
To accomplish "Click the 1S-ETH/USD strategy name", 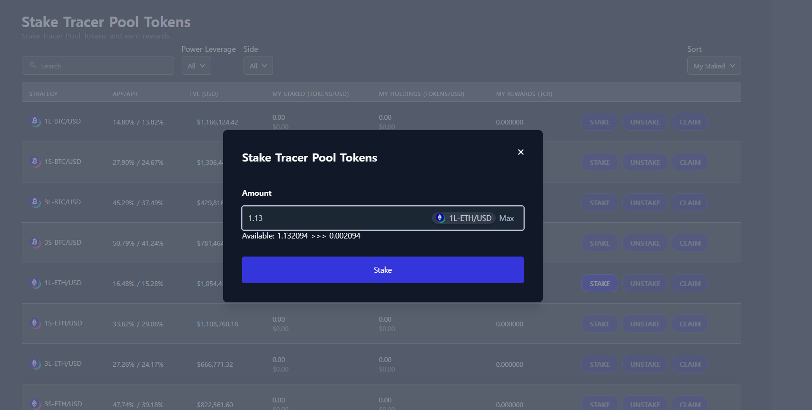I will (63, 323).
